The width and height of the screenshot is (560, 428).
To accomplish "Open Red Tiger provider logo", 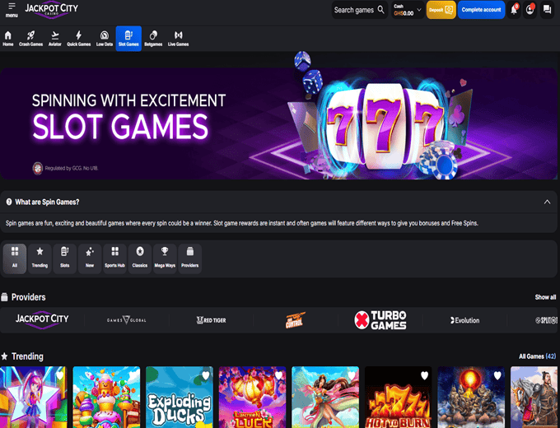I will 211,320.
